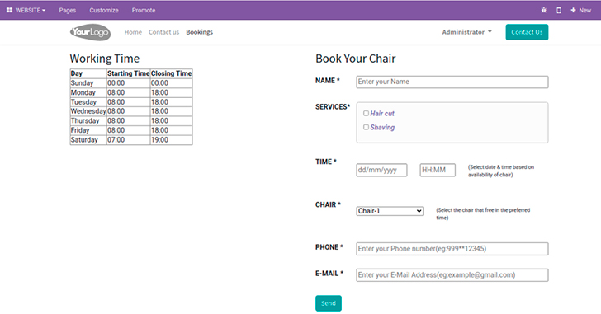Click the date & time hint text
Screen dimensions: 601x314
pyautogui.click(x=500, y=171)
